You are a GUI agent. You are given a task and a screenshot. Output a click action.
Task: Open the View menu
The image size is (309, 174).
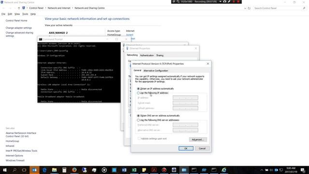coord(17,14)
